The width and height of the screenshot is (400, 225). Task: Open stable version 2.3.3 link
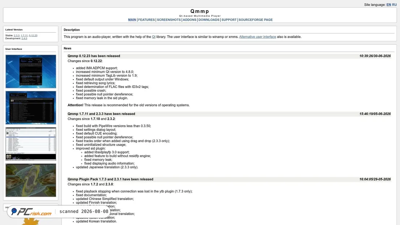(x=17, y=36)
